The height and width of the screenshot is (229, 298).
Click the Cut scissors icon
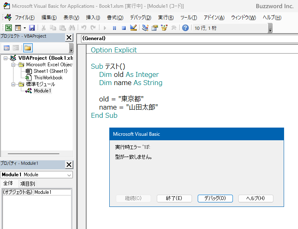pyautogui.click(x=43, y=28)
